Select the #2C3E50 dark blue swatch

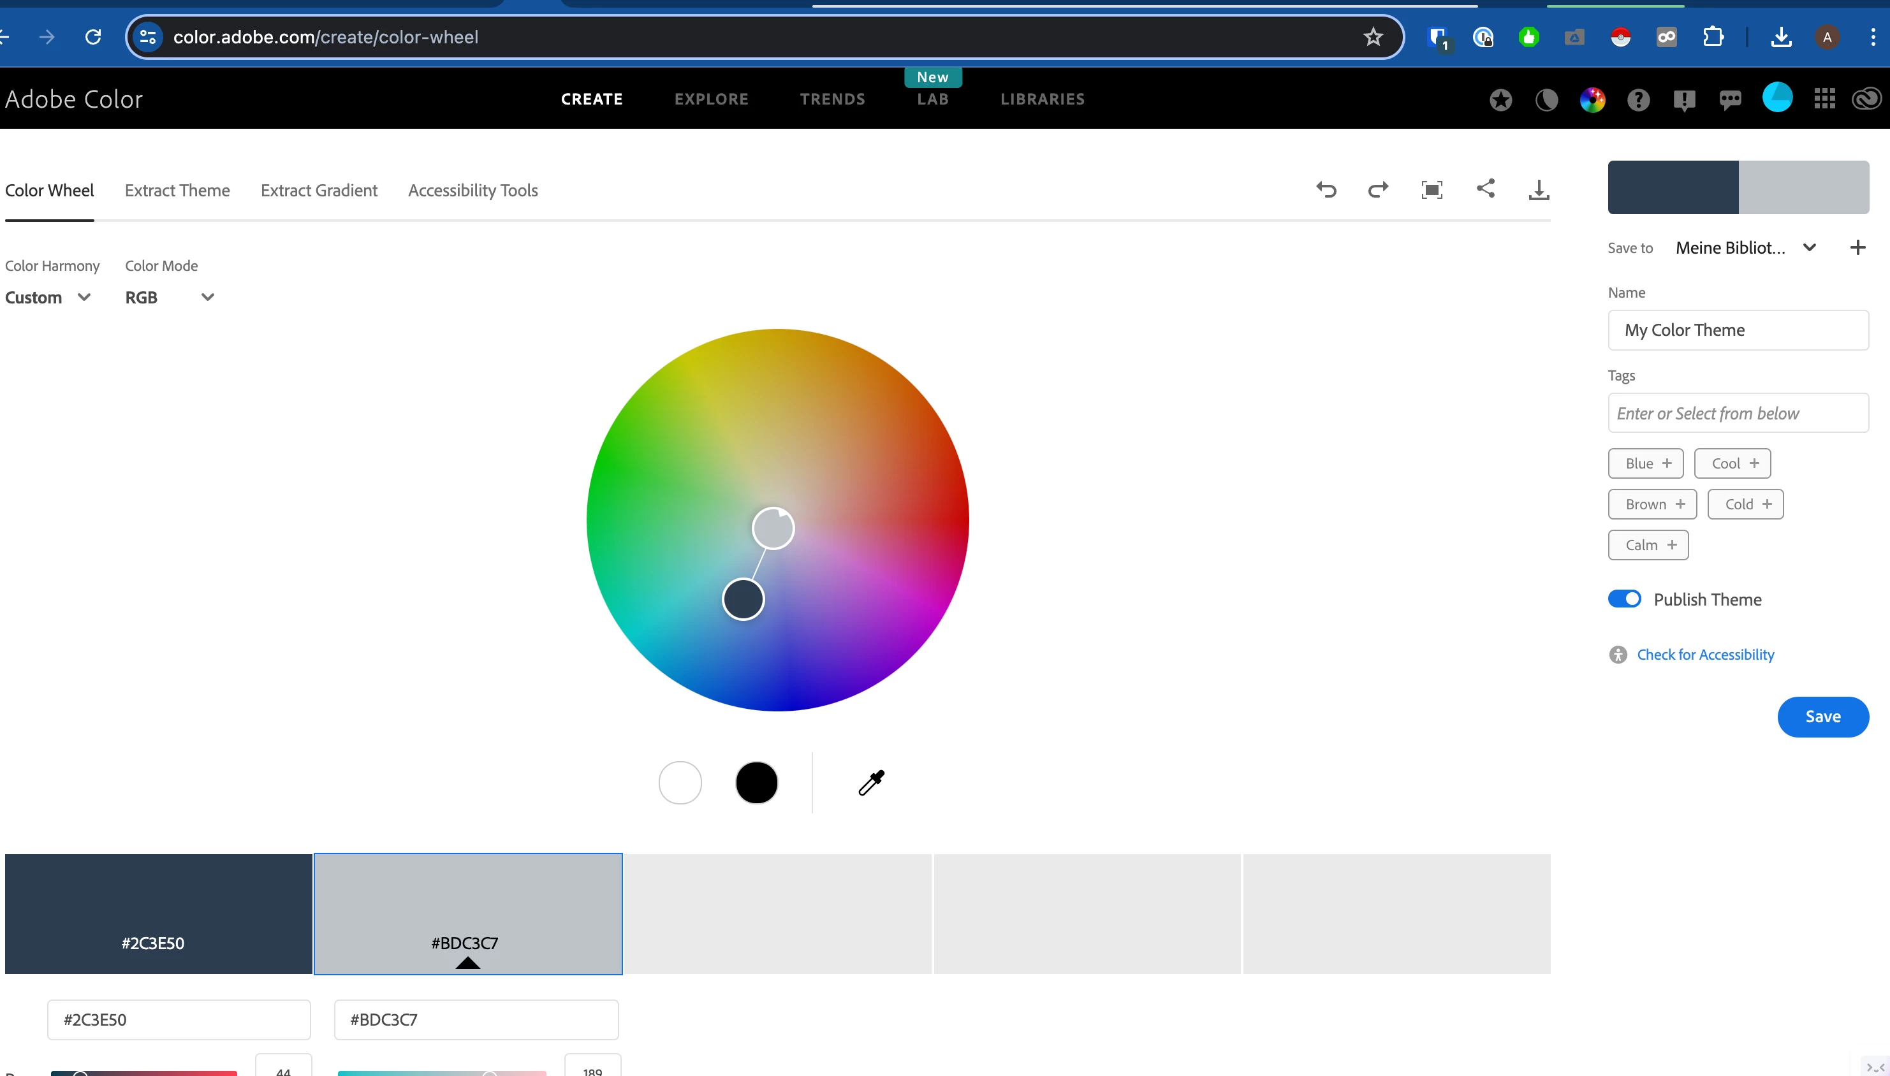pyautogui.click(x=158, y=913)
